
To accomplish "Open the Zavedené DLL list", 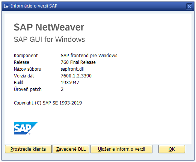I will click(71, 149).
